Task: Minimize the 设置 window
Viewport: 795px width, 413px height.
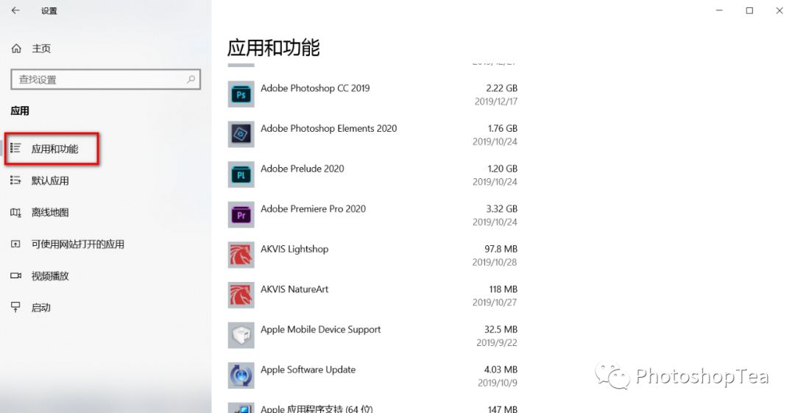Action: click(719, 10)
